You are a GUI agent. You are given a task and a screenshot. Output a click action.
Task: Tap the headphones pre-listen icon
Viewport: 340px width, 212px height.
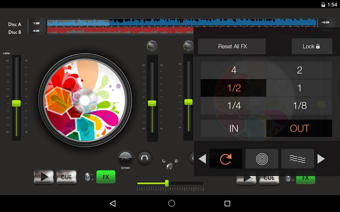point(144,158)
